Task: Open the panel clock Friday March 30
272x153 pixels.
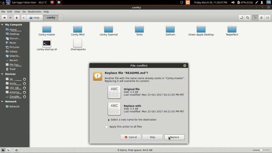Action: 211,3
